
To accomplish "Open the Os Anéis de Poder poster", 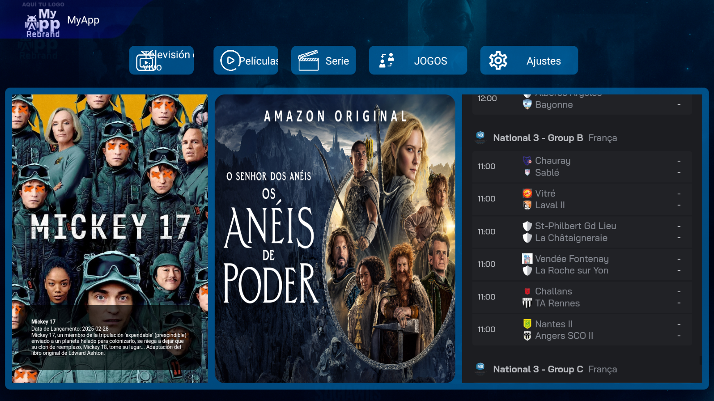I will point(335,239).
